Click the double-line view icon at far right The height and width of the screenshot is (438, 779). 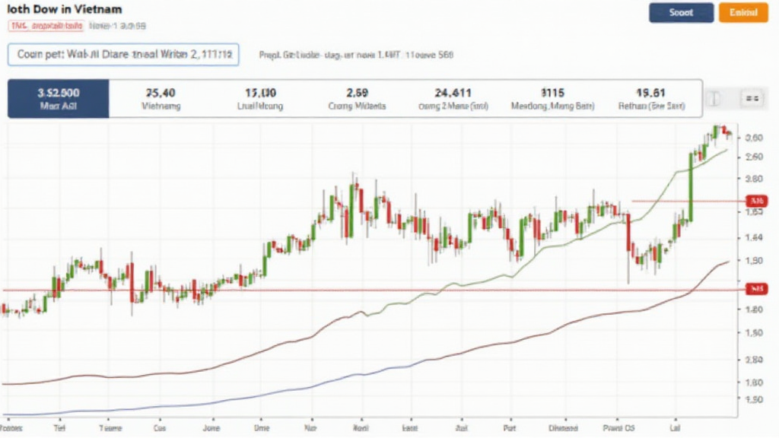coord(752,99)
